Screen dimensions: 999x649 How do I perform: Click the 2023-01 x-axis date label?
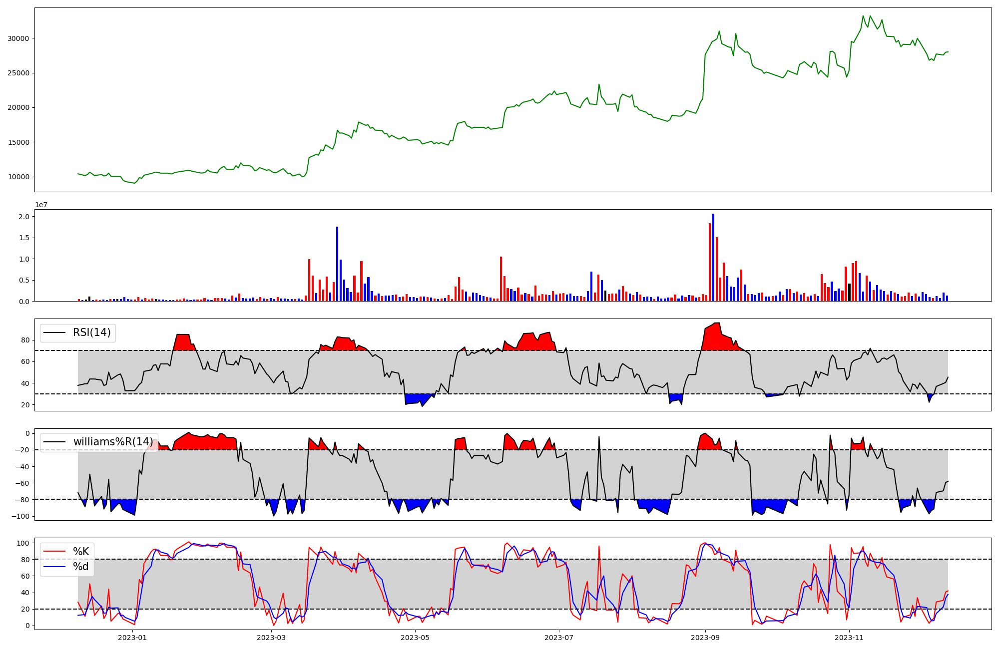click(x=132, y=638)
